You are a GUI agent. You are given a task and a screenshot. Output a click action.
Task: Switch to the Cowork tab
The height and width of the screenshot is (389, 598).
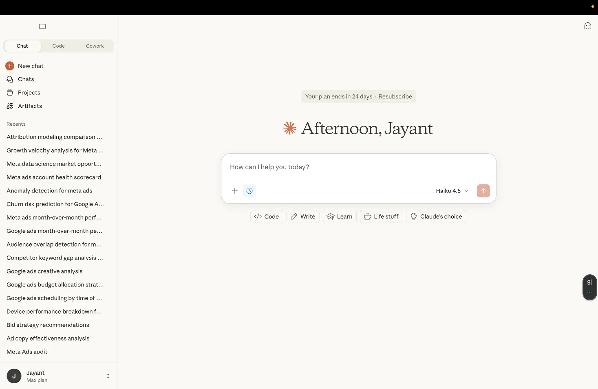click(95, 46)
